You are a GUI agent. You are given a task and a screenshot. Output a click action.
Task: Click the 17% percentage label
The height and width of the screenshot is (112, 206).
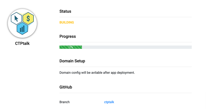(71, 47)
